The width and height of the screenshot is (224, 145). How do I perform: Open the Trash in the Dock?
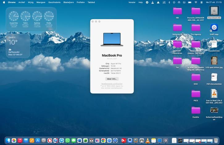click(216, 140)
